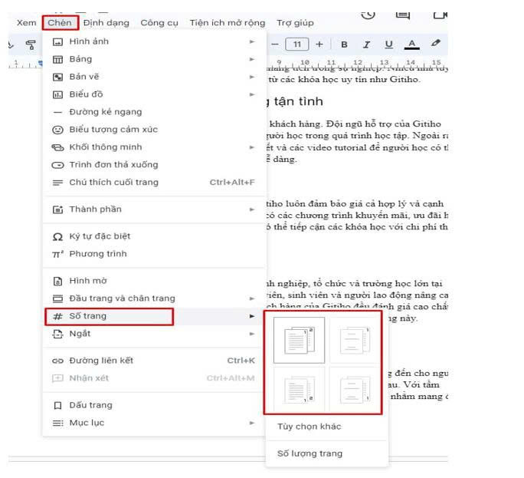Decrease font size with minus button
Screen dimensions: 524x478
tap(275, 45)
